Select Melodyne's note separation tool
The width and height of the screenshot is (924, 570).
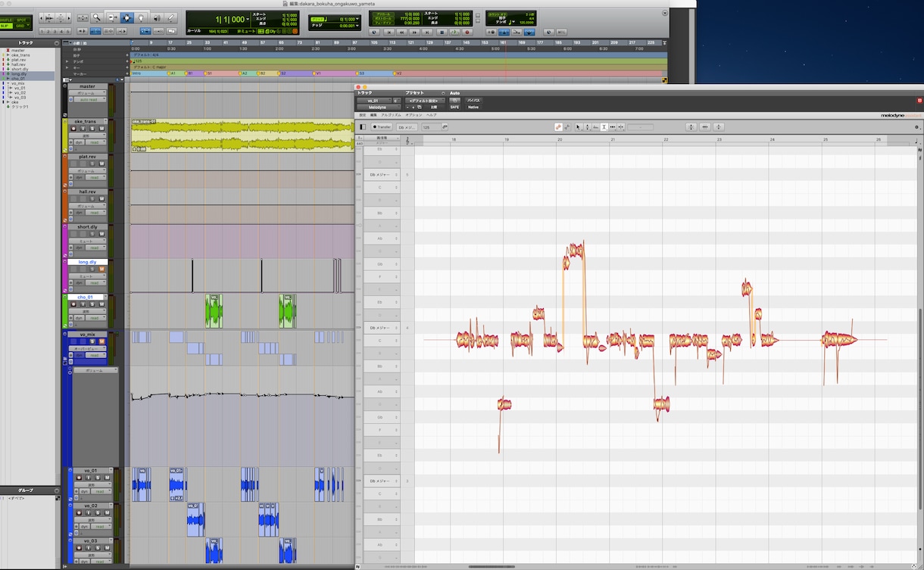621,127
